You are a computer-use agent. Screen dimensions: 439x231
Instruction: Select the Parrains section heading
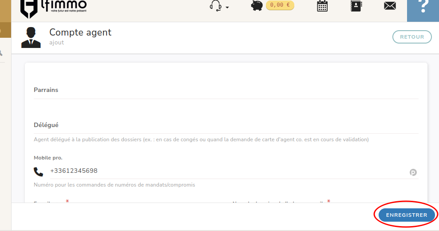46,90
